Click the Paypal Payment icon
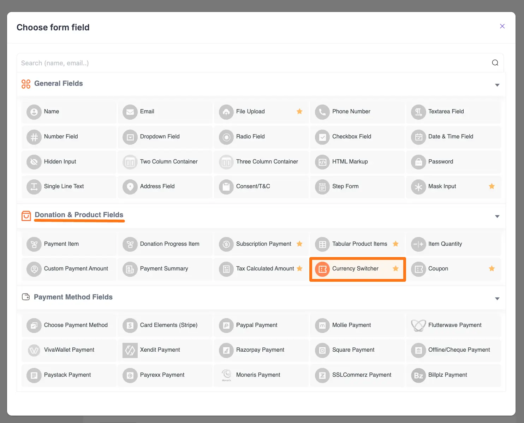 pos(226,325)
